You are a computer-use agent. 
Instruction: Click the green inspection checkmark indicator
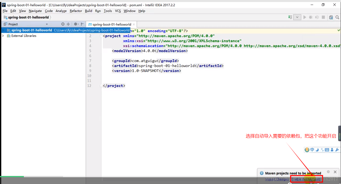point(339,30)
